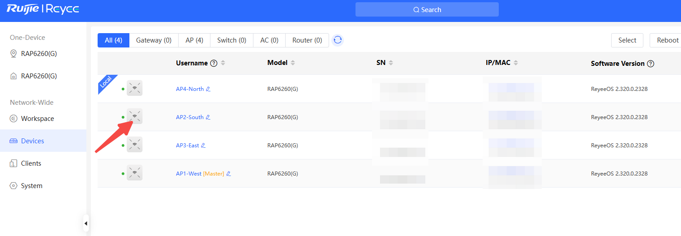Viewport: 681px width, 236px height.
Task: Rename AP1-West using the edit icon
Action: 228,174
